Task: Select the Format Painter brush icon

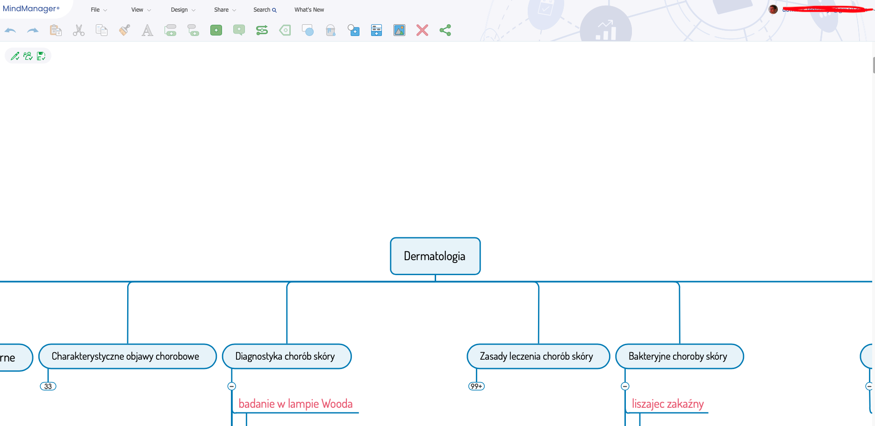Action: pyautogui.click(x=124, y=30)
